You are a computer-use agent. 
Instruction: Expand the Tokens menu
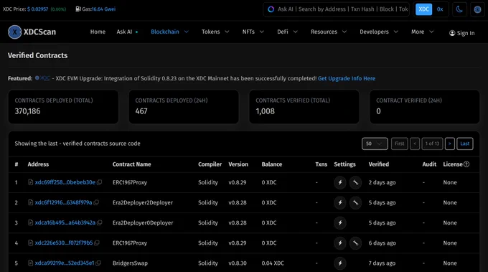pos(215,32)
